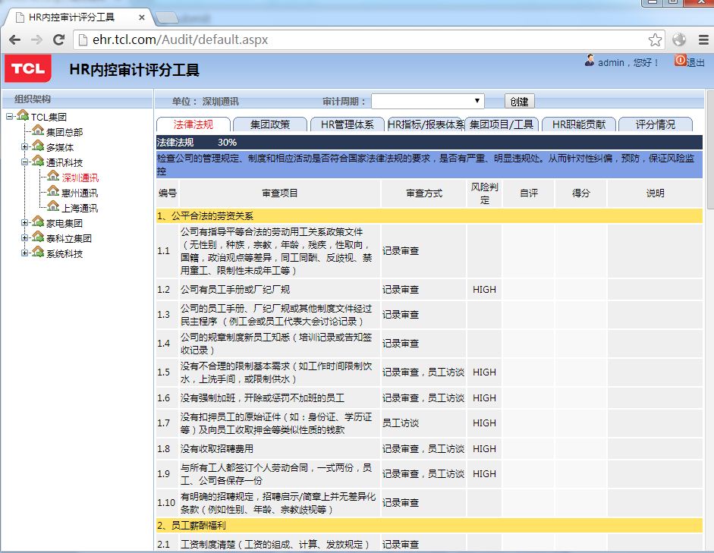Click house icon next to 集团总部
Viewport: 714px width, 553px height.
pos(38,130)
